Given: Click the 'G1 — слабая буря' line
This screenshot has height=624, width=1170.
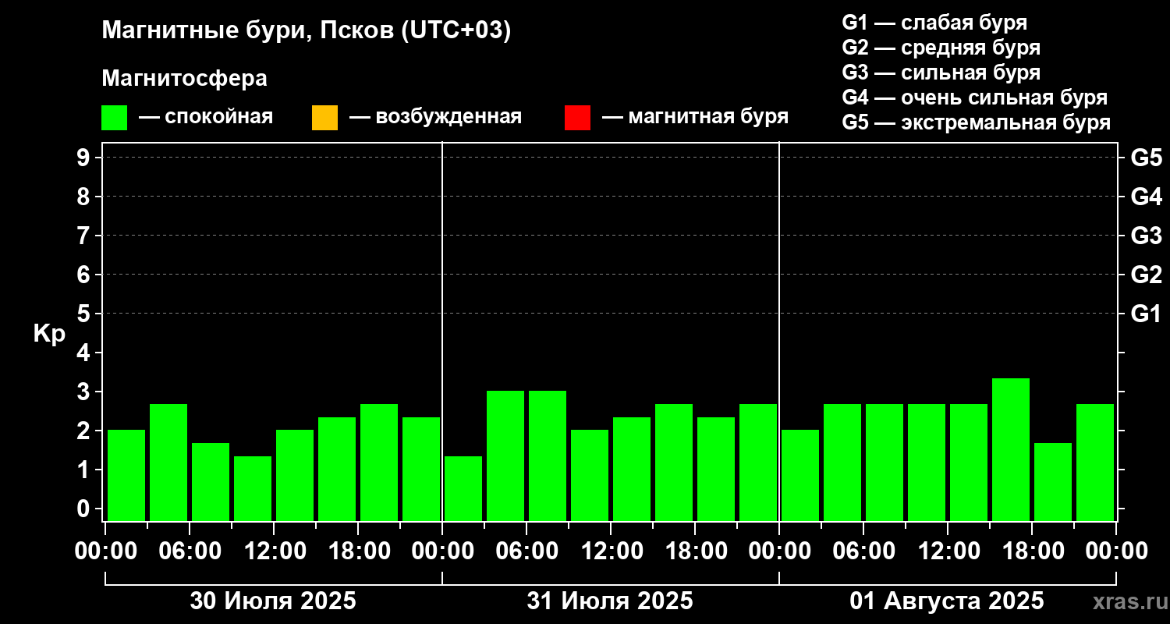Looking at the screenshot, I should (934, 23).
